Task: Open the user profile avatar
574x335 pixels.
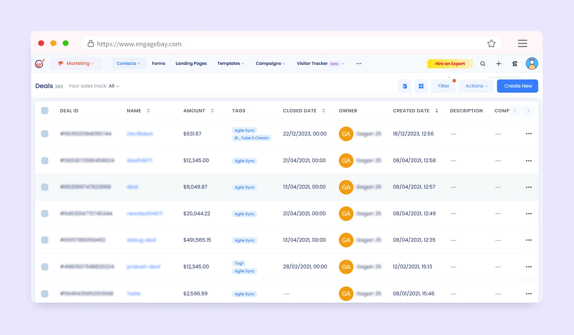Action: [531, 64]
